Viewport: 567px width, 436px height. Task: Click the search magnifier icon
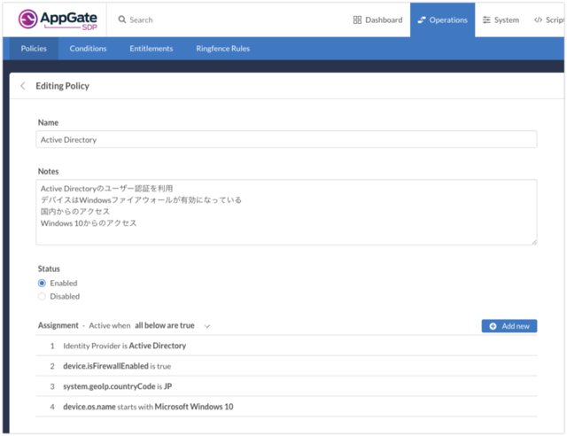click(122, 19)
